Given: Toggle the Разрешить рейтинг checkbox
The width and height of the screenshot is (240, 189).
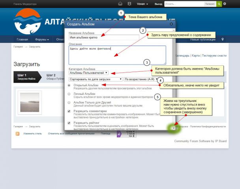Looking at the screenshot, I should (69, 123).
